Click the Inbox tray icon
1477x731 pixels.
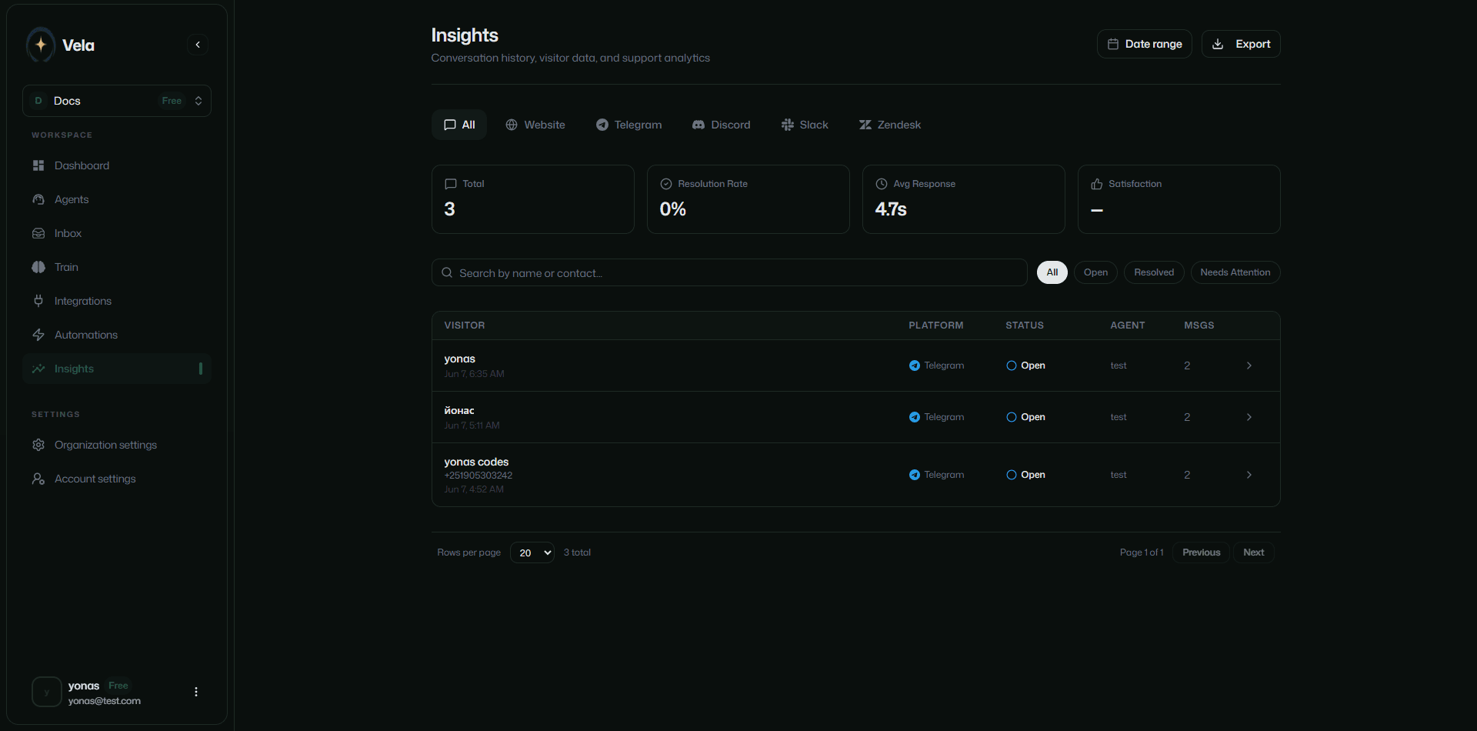click(x=38, y=233)
